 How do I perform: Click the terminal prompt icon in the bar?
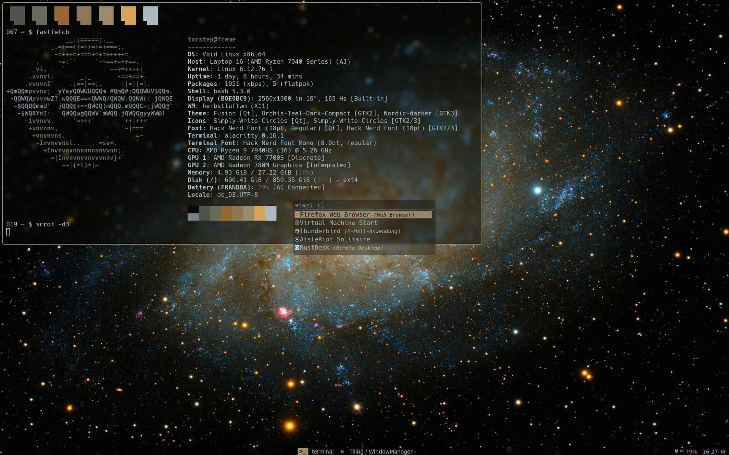[x=303, y=451]
